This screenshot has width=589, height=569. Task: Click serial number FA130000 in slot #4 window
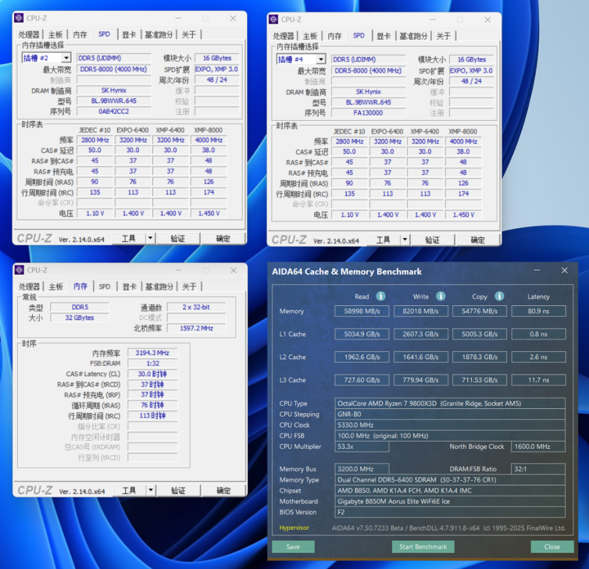pyautogui.click(x=368, y=113)
